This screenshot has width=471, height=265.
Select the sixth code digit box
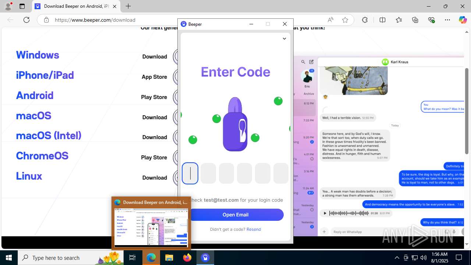click(281, 173)
